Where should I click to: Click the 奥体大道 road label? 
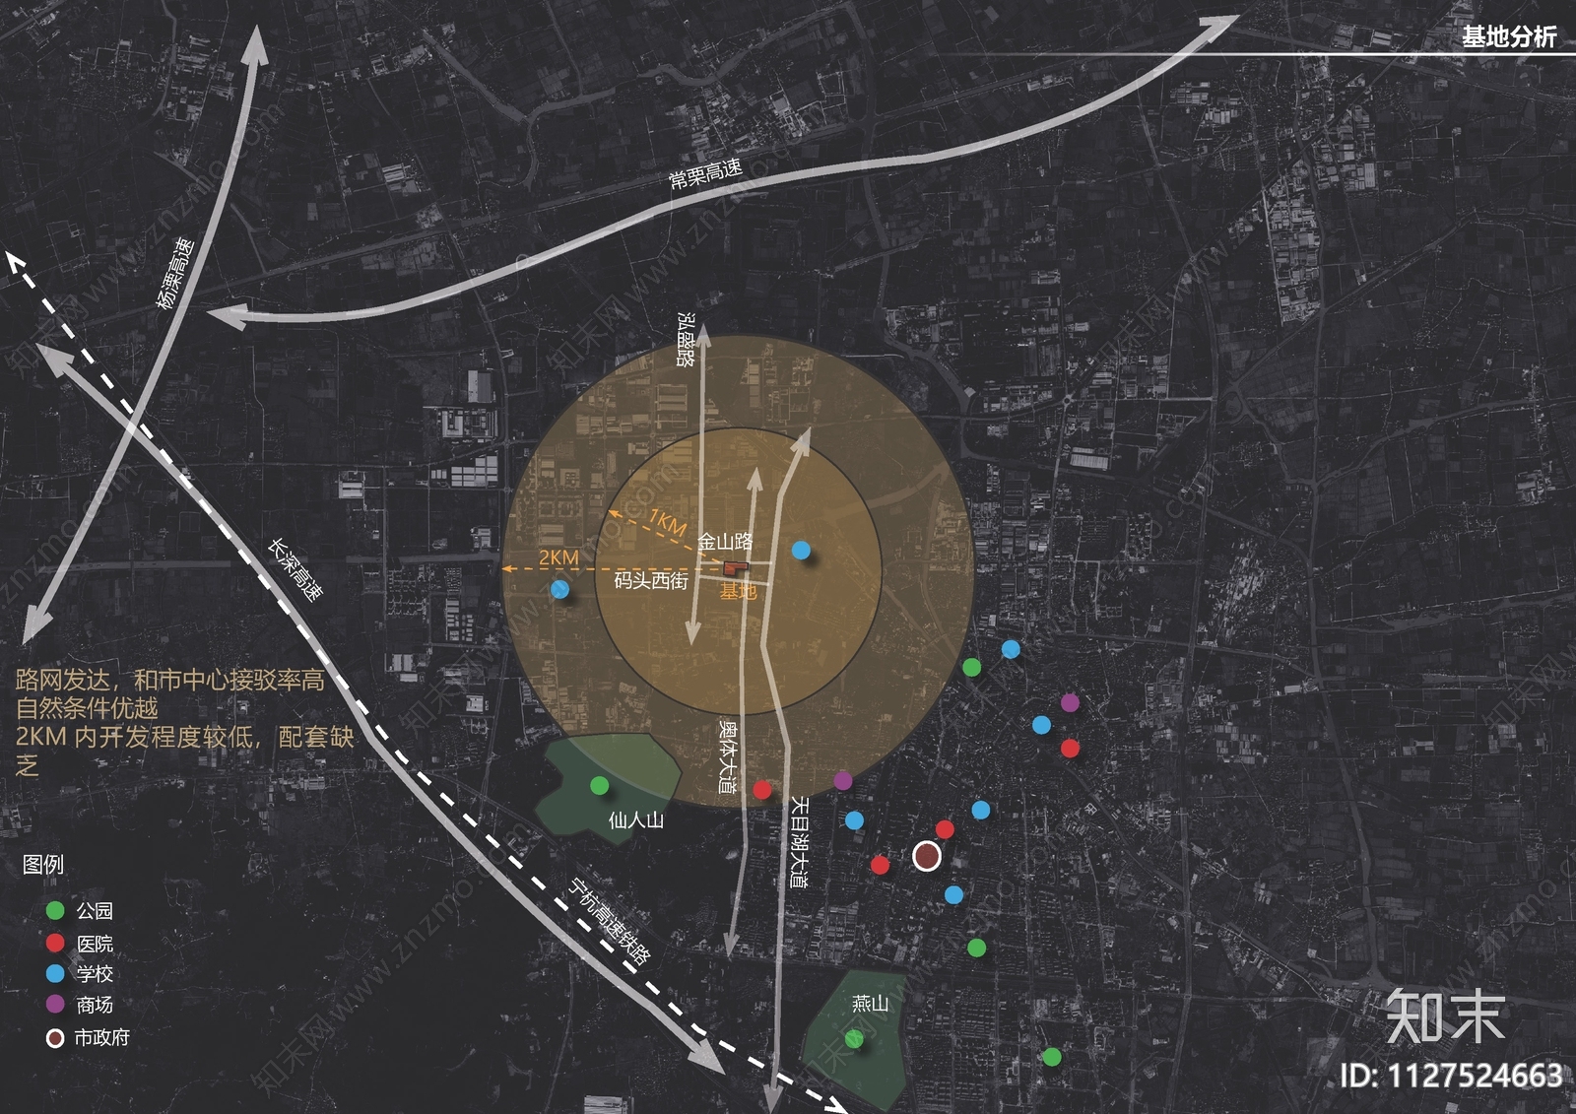click(728, 756)
